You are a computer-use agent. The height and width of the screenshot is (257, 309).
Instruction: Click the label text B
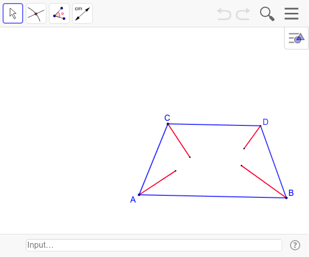click(291, 193)
